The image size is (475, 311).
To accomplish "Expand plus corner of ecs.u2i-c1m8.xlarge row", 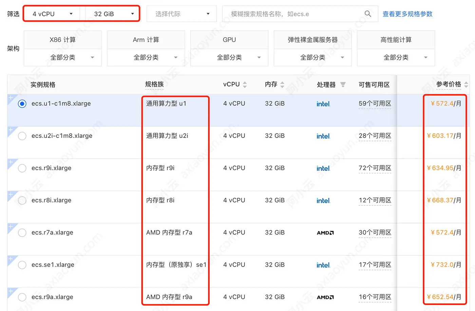I will pos(11,130).
